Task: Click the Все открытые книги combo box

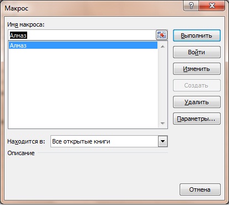Action: tap(109, 141)
